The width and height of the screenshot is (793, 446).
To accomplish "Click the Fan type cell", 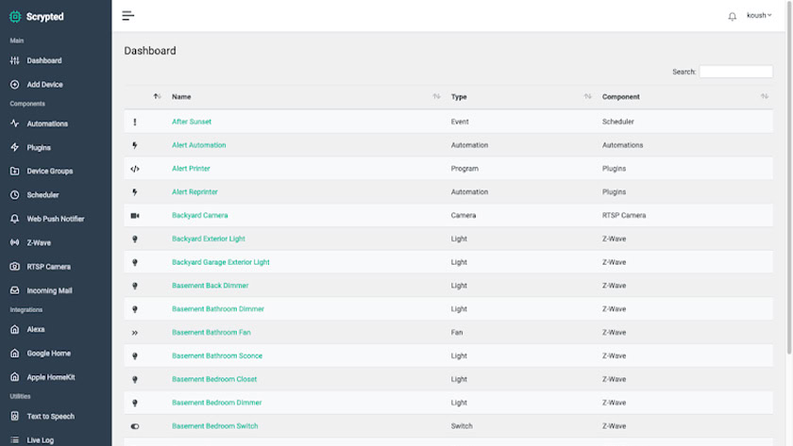I will [457, 332].
